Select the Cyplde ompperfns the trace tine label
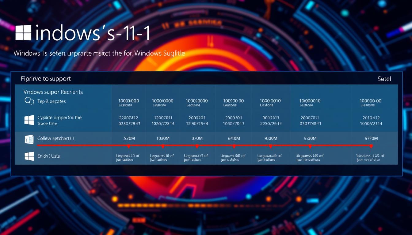Screen dimensions: 412x235 [59, 120]
